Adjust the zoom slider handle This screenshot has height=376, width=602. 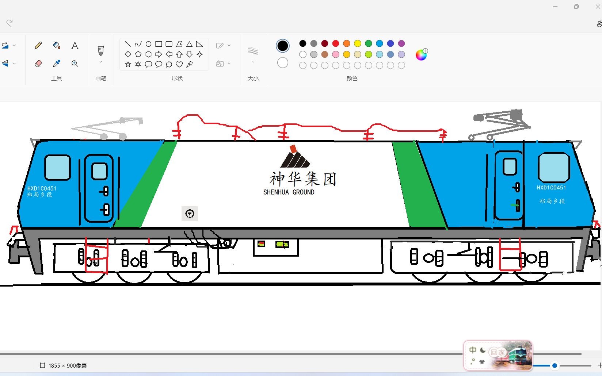(555, 365)
